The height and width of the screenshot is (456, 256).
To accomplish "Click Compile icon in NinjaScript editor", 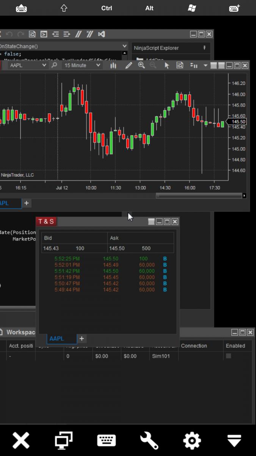I will 44,34.
